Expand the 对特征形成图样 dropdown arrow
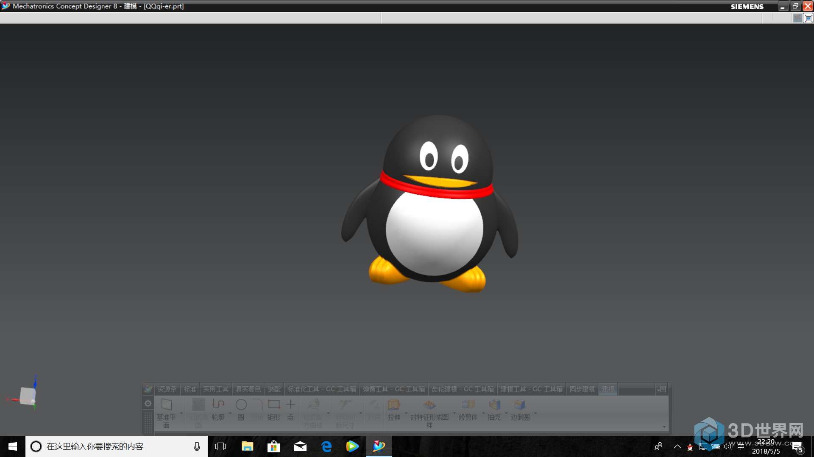This screenshot has height=457, width=814. point(454,413)
